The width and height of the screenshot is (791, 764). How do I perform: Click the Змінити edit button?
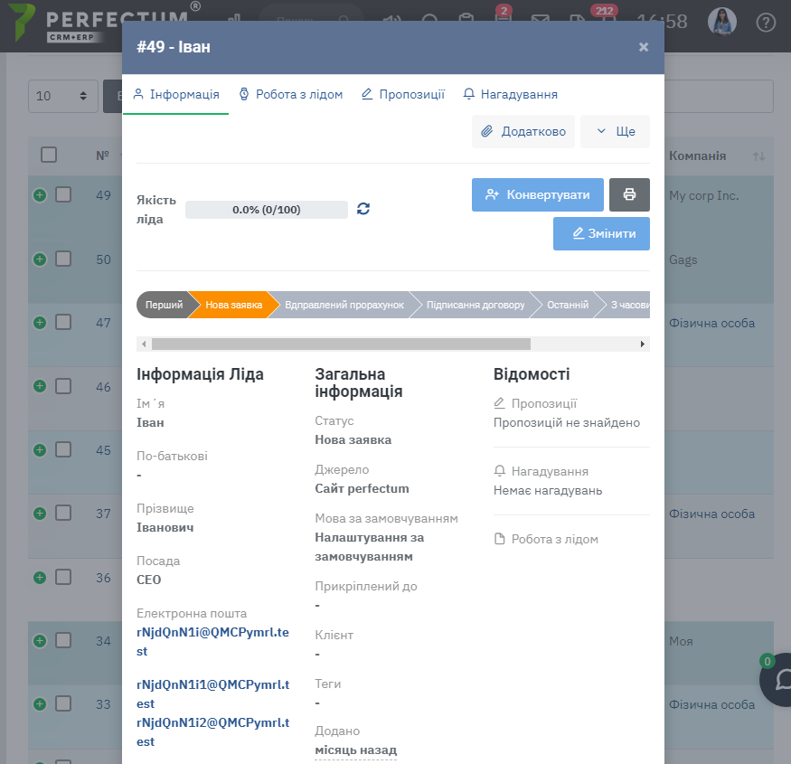click(x=601, y=233)
